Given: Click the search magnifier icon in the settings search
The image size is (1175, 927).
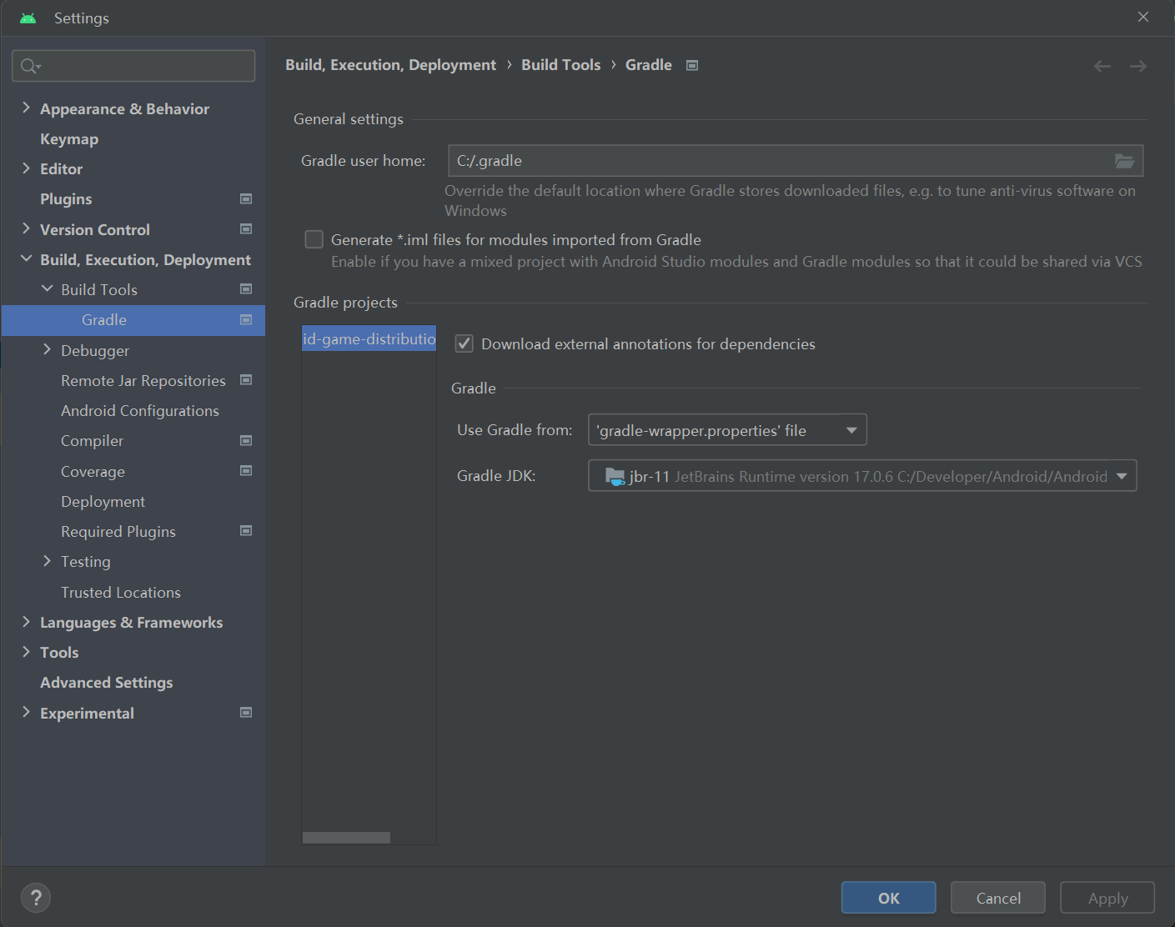Looking at the screenshot, I should pyautogui.click(x=30, y=66).
